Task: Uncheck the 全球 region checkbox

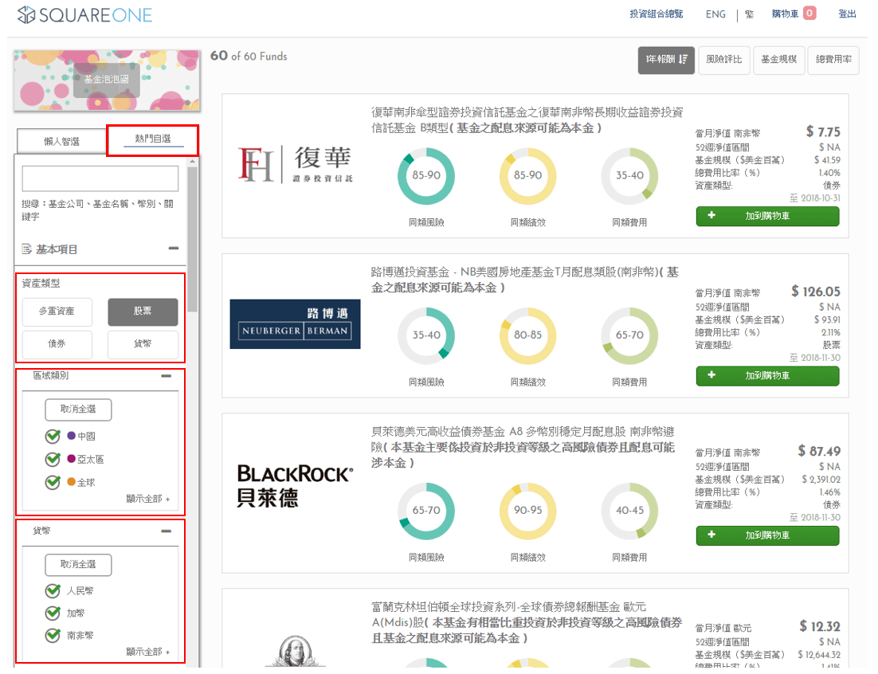Action: (x=53, y=482)
